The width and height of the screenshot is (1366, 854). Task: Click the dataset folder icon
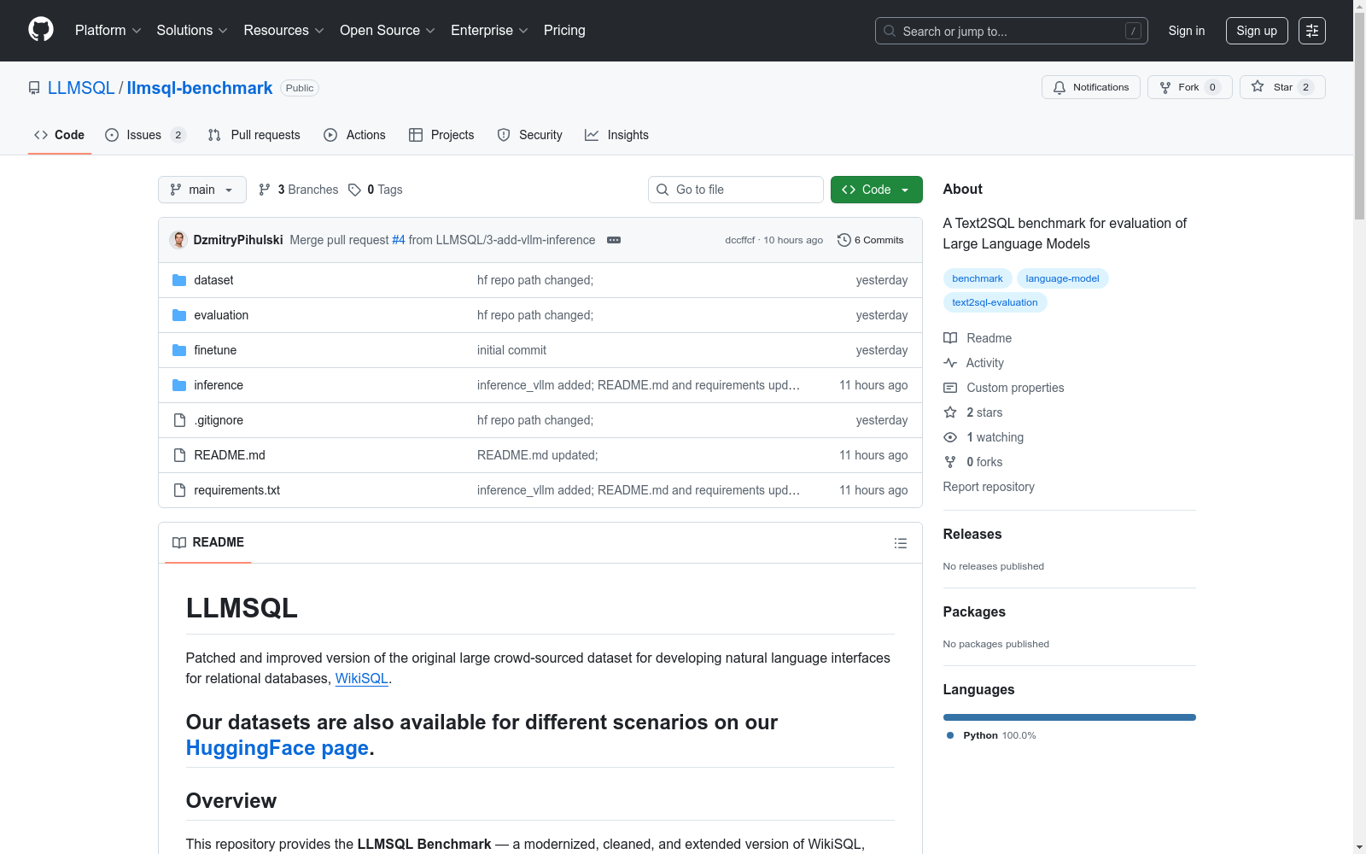coord(179,280)
